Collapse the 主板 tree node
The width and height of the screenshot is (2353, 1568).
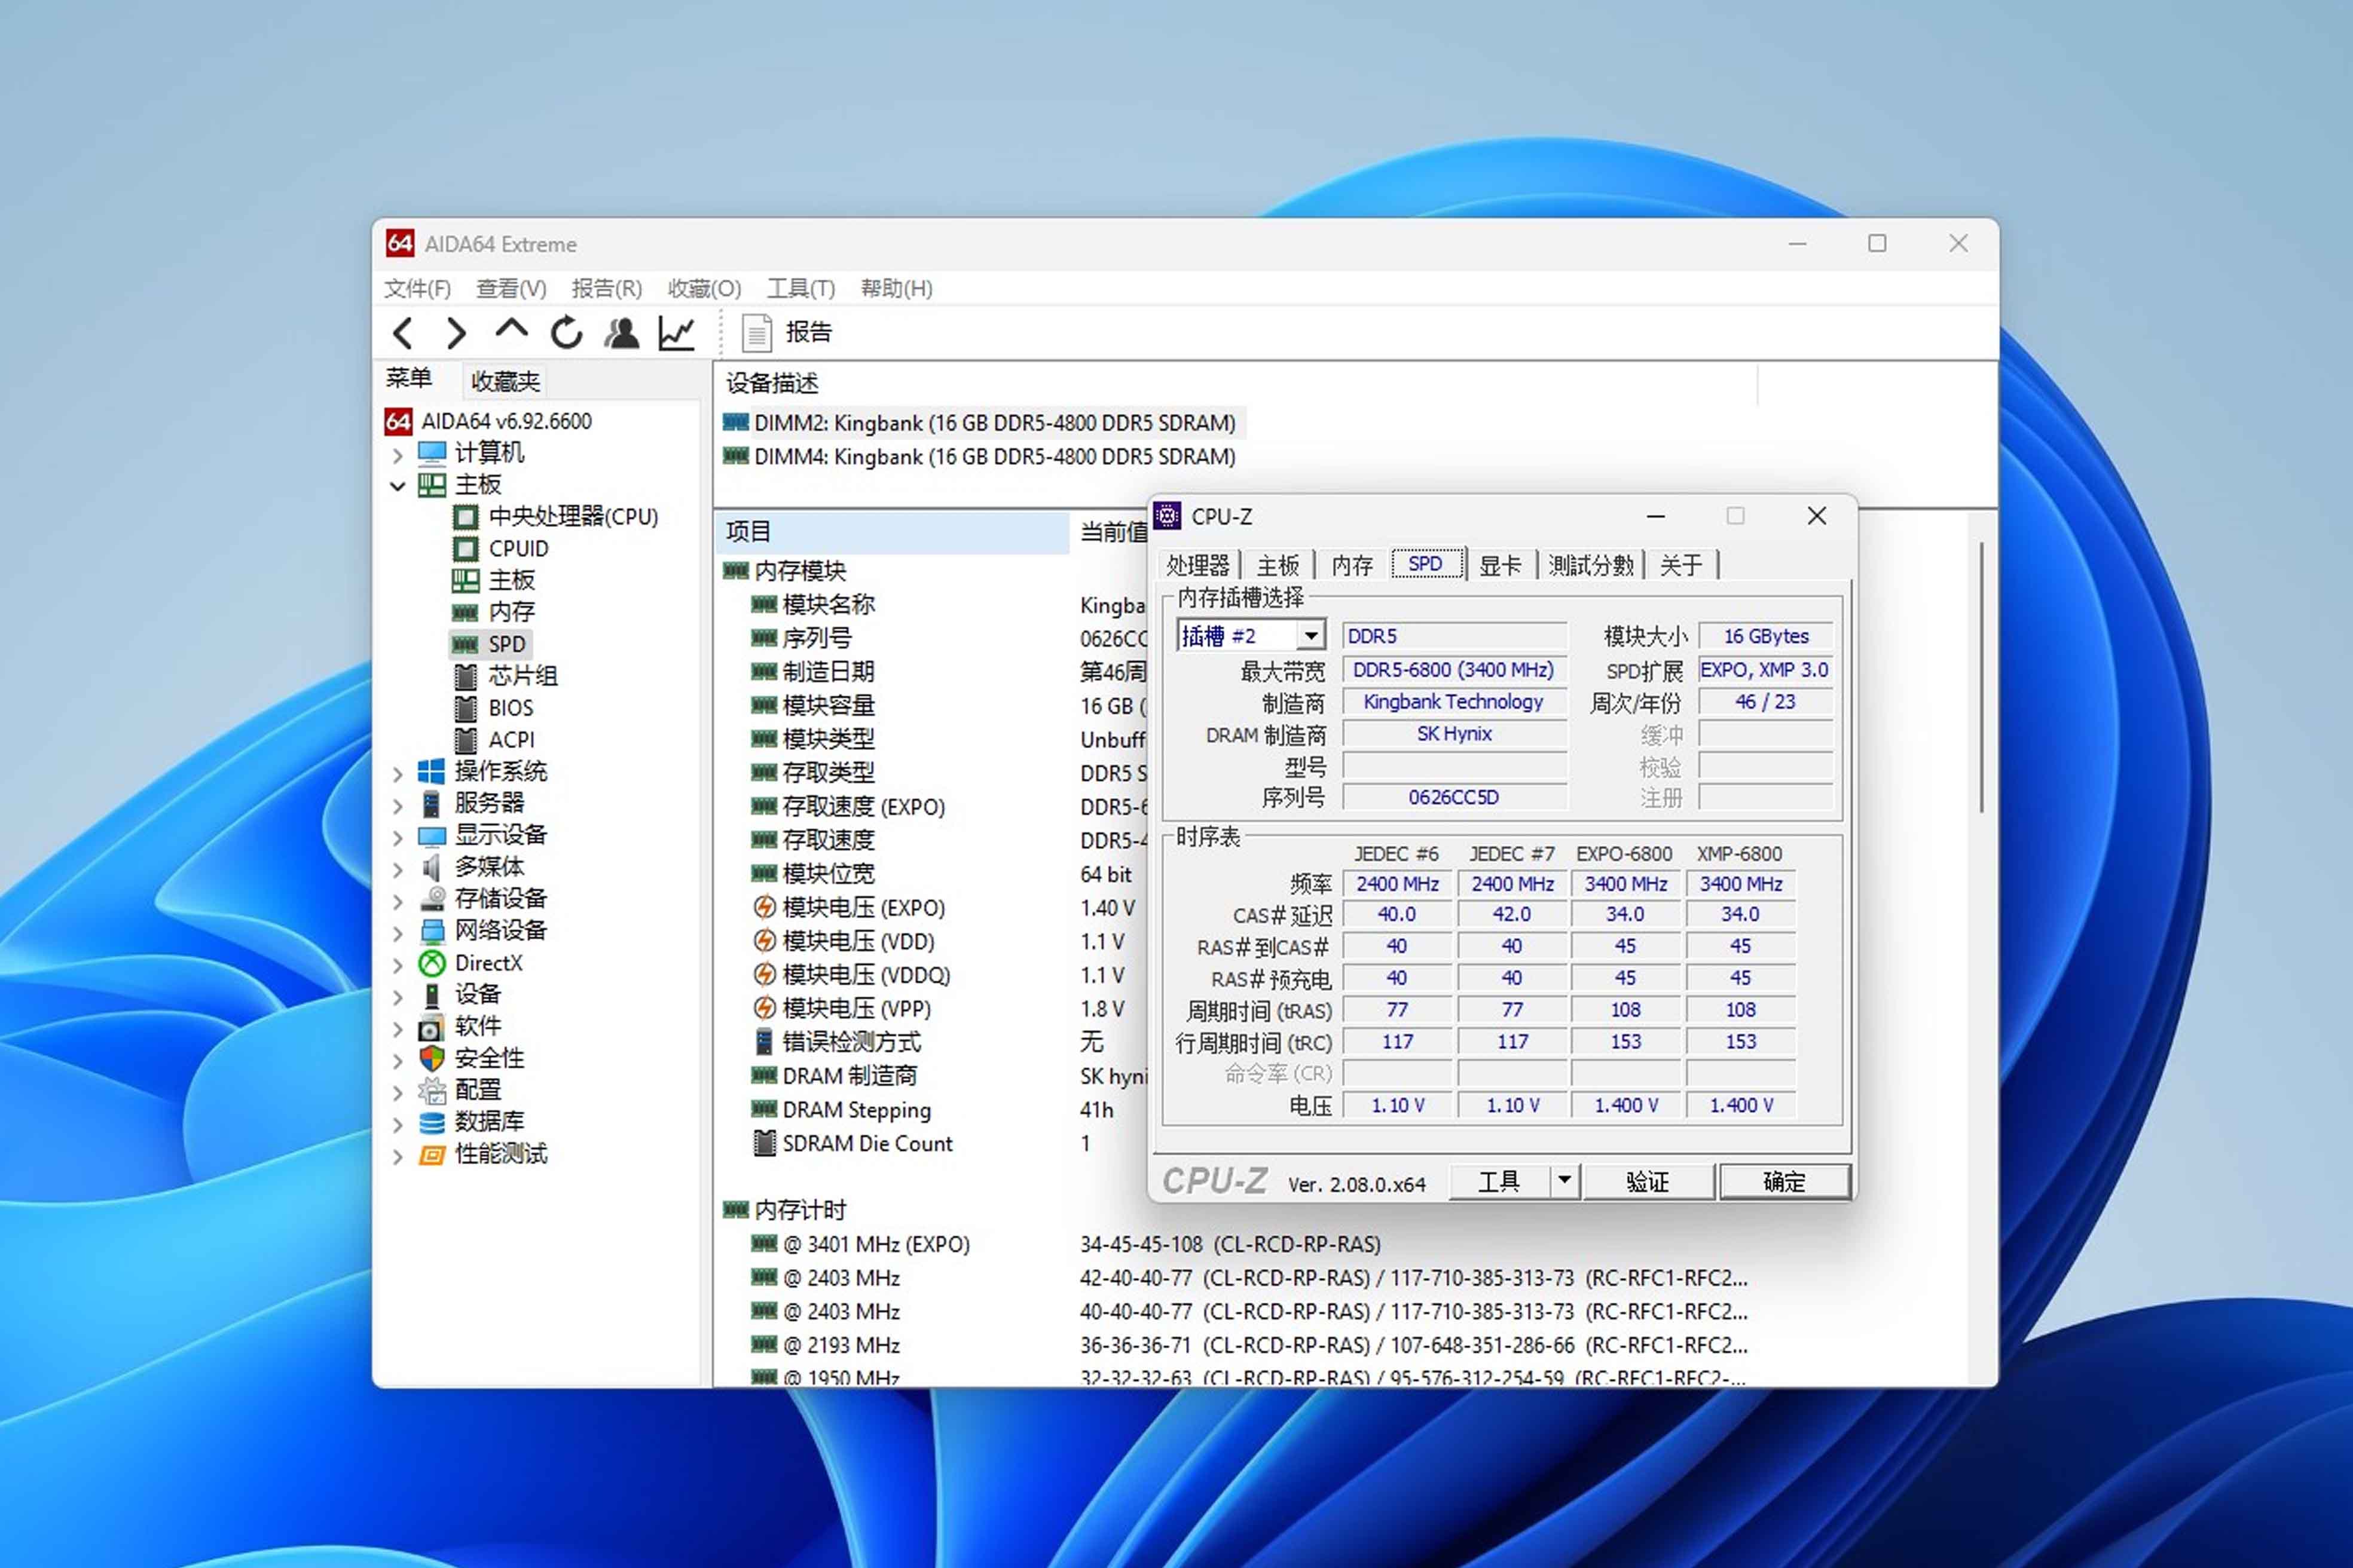coord(397,485)
